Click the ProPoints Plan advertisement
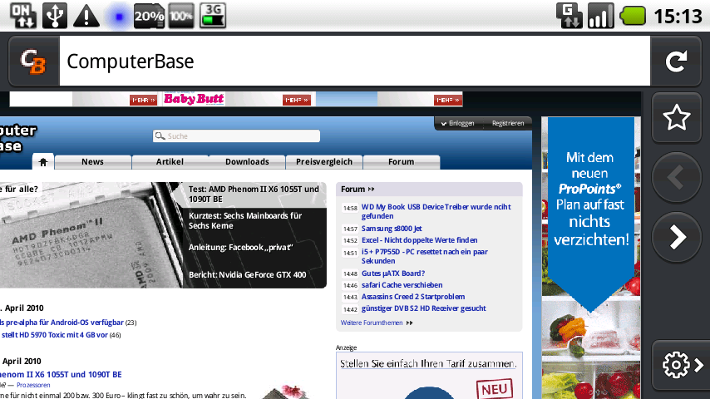 [591, 259]
